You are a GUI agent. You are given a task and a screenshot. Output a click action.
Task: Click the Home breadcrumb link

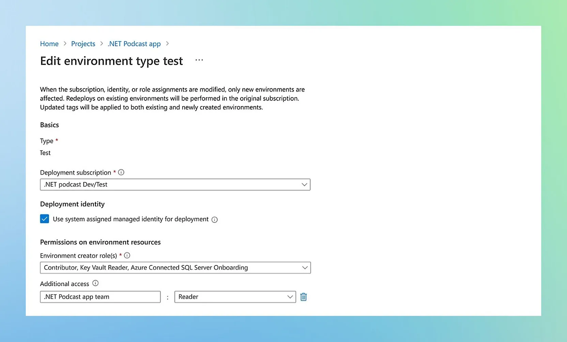[49, 44]
